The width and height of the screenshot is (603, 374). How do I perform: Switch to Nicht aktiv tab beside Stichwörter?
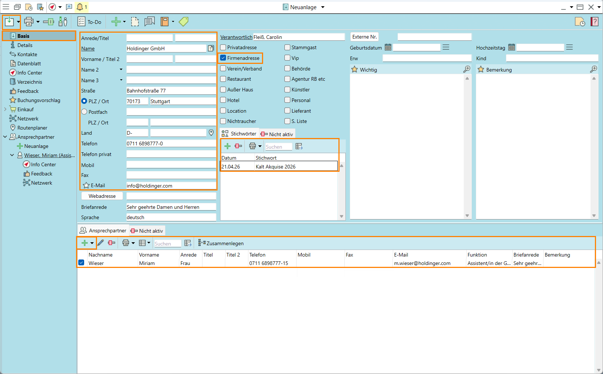277,134
